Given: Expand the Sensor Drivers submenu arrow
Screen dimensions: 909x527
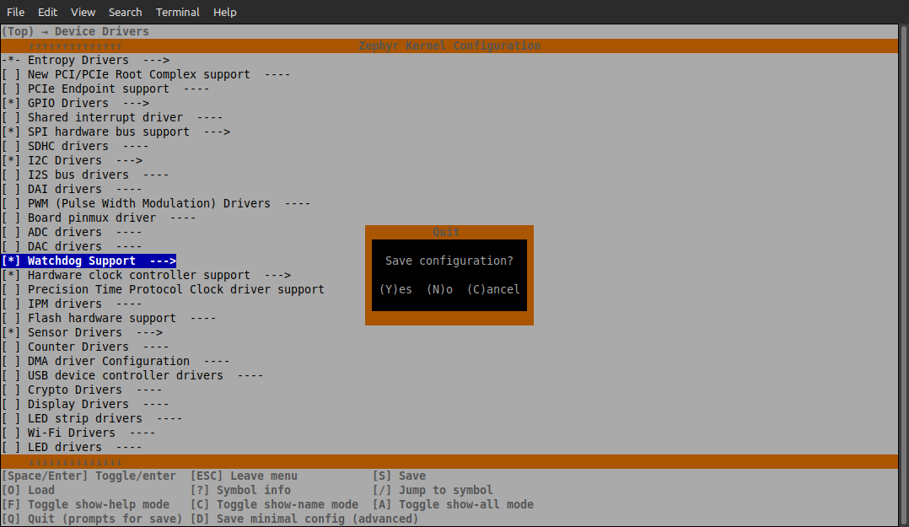Looking at the screenshot, I should [x=149, y=332].
